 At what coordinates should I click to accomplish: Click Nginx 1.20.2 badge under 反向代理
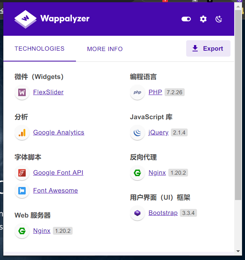[x=178, y=173]
